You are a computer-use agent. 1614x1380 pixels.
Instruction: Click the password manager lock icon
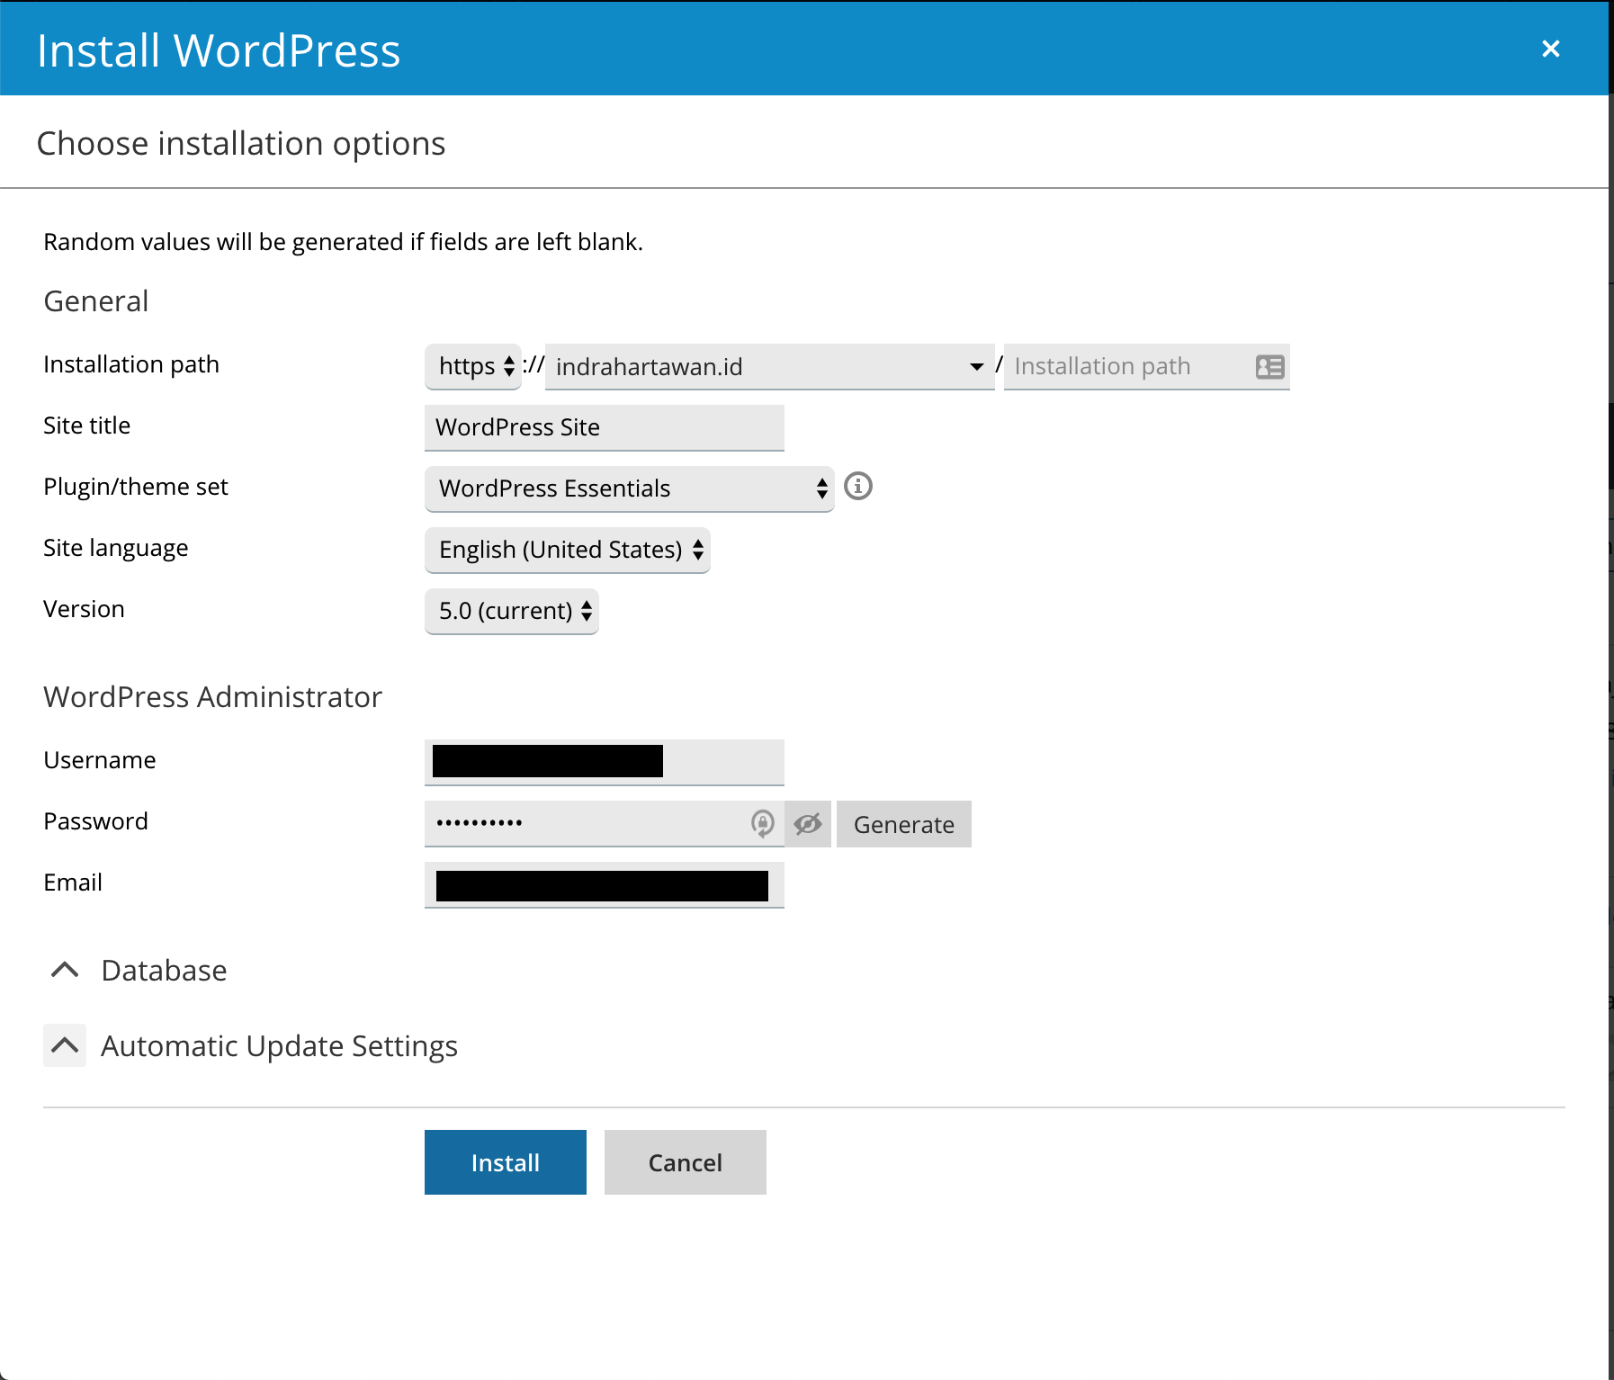[x=763, y=823]
